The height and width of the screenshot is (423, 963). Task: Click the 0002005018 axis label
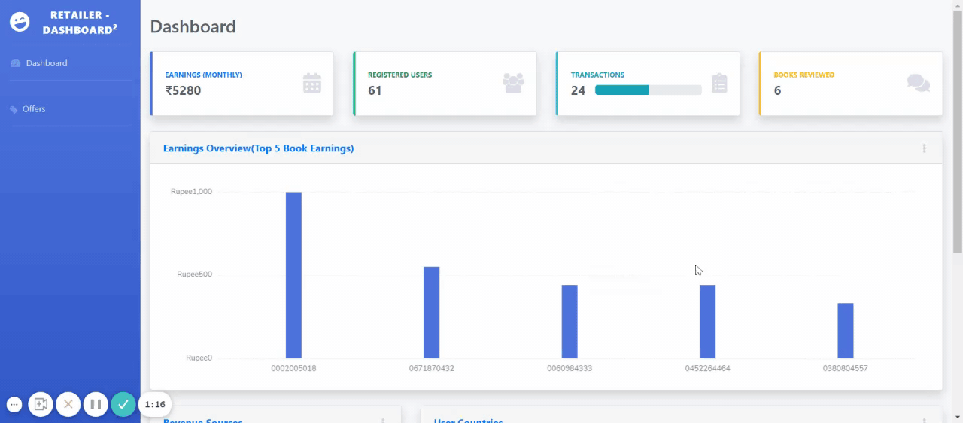click(x=293, y=369)
